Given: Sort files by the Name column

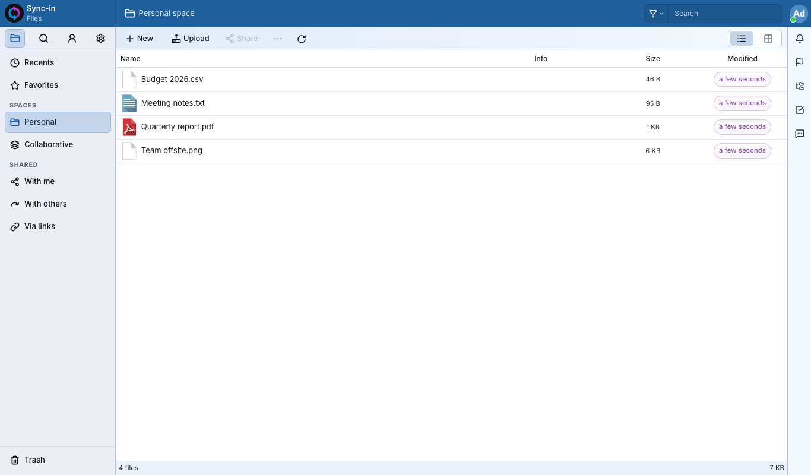Looking at the screenshot, I should pyautogui.click(x=131, y=59).
